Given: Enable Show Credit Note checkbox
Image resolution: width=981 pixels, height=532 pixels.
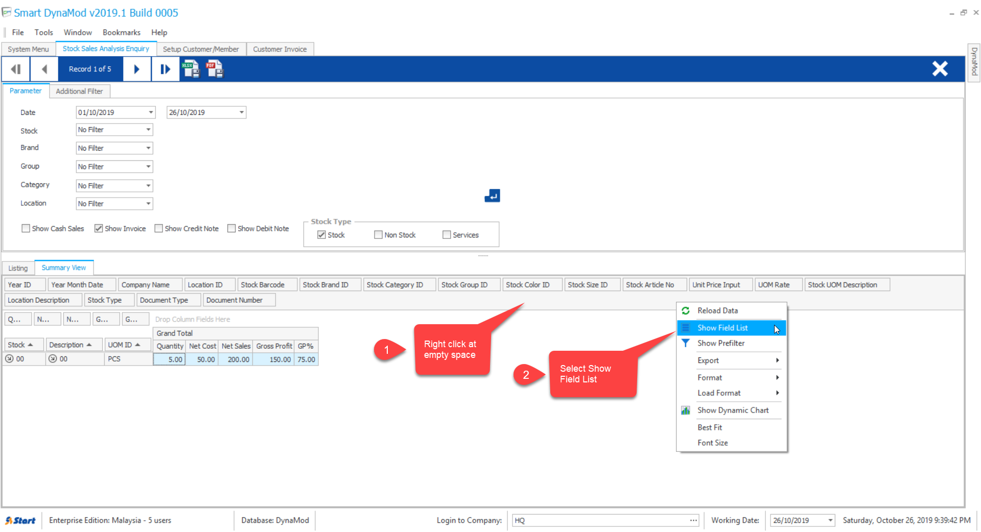Looking at the screenshot, I should tap(159, 228).
